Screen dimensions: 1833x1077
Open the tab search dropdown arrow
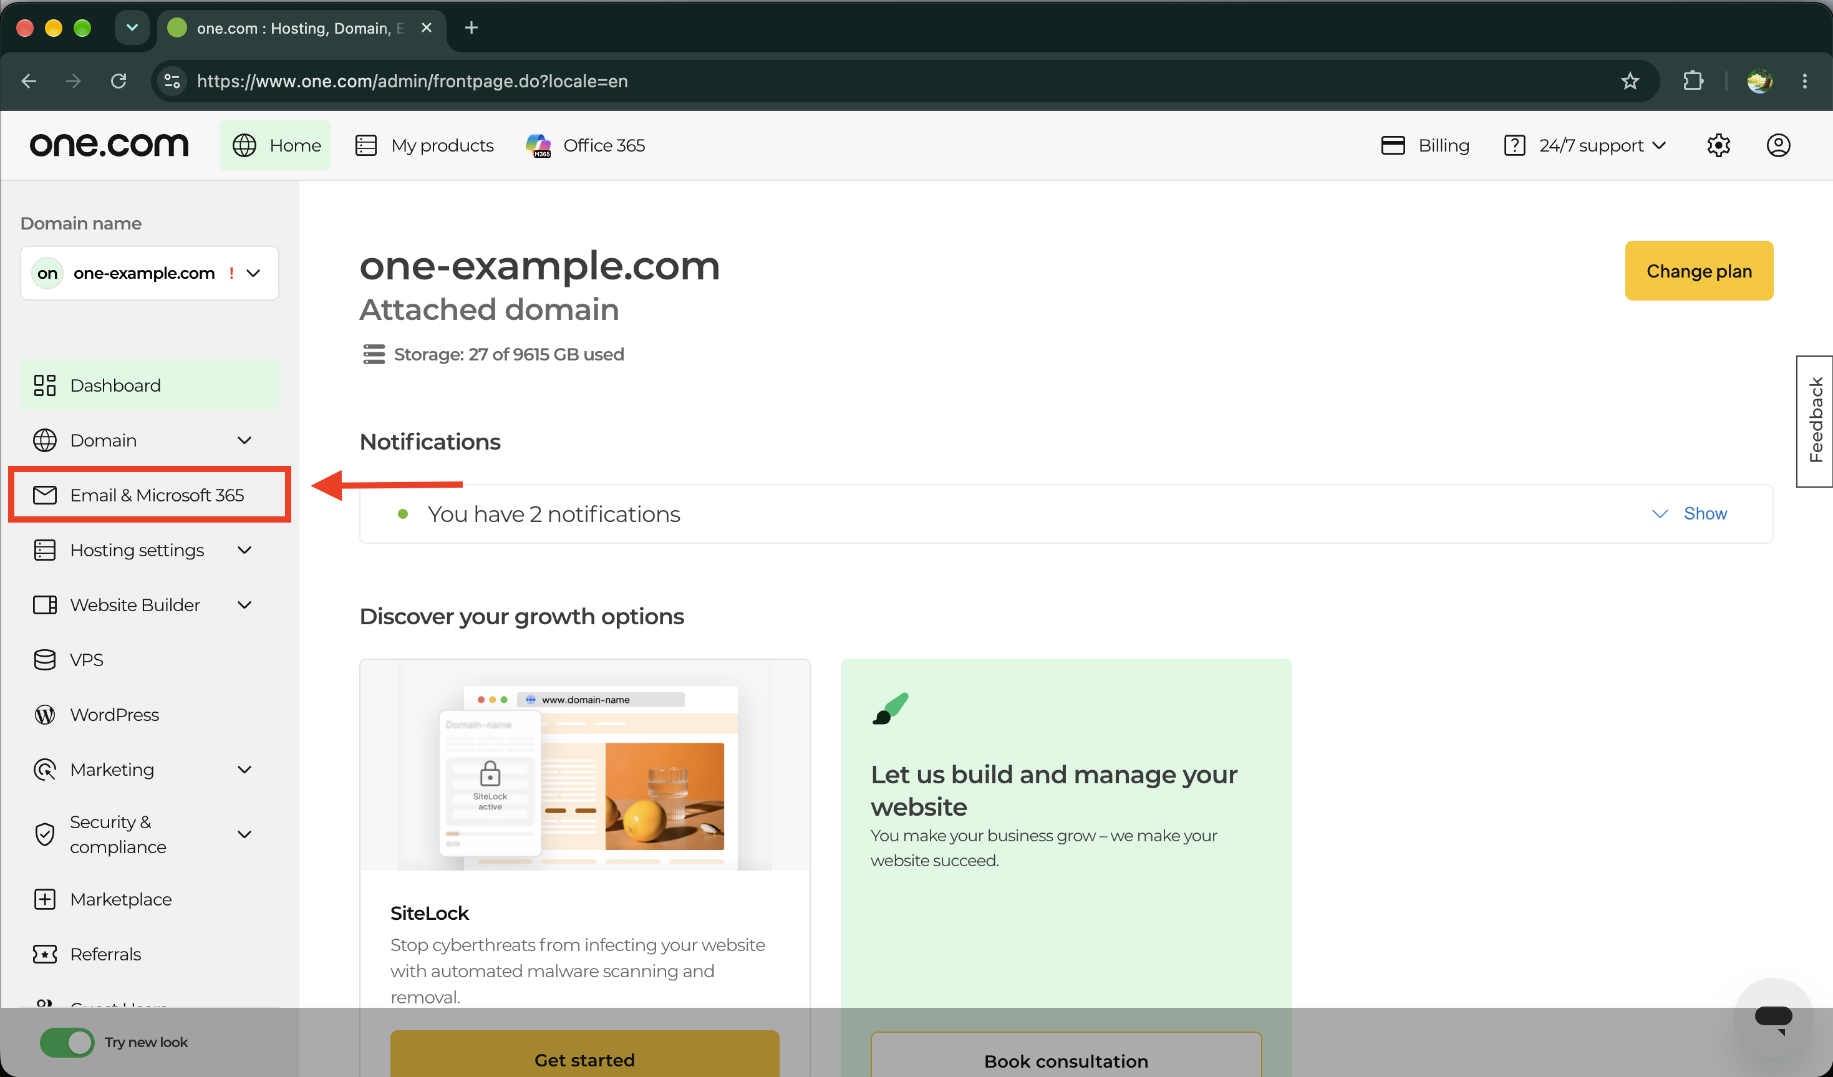coord(132,27)
